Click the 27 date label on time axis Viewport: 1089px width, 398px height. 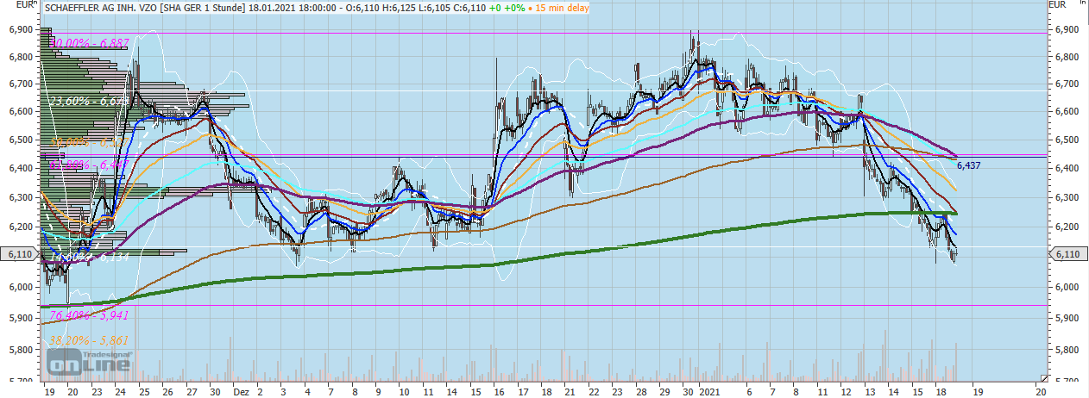(x=190, y=390)
